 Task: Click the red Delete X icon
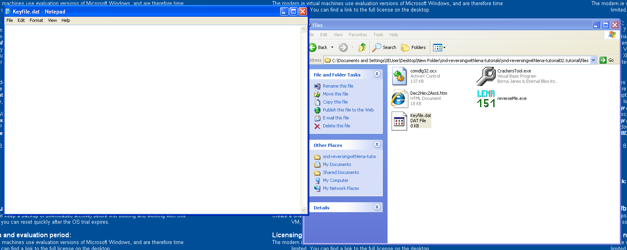[x=317, y=126]
